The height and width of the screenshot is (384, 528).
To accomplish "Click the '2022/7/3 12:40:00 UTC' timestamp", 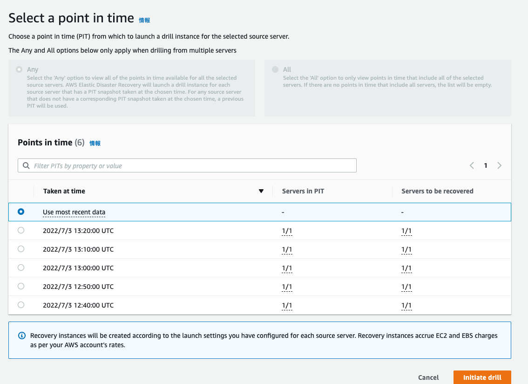I will tap(78, 305).
